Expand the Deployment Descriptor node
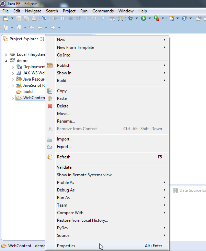The image size is (206, 251). click(13, 67)
